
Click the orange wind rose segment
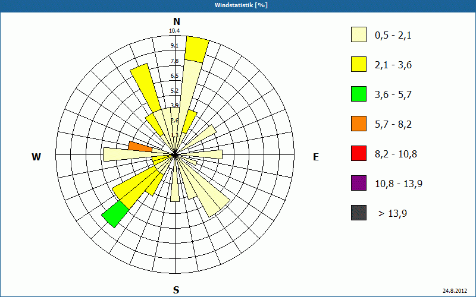140,147
